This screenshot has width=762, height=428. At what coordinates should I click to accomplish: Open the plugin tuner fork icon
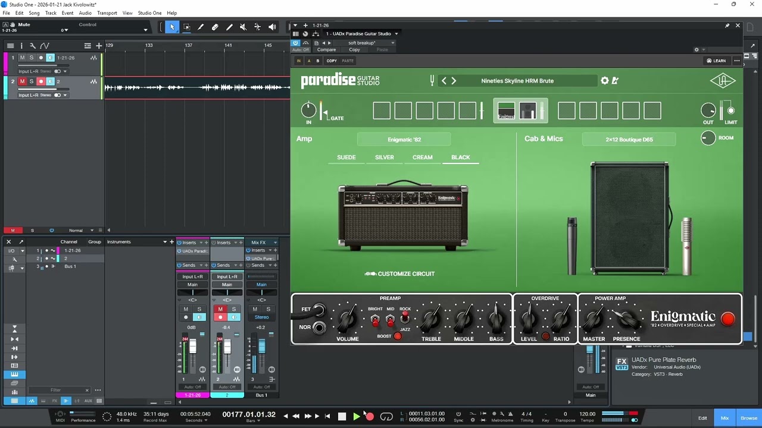pyautogui.click(x=432, y=80)
